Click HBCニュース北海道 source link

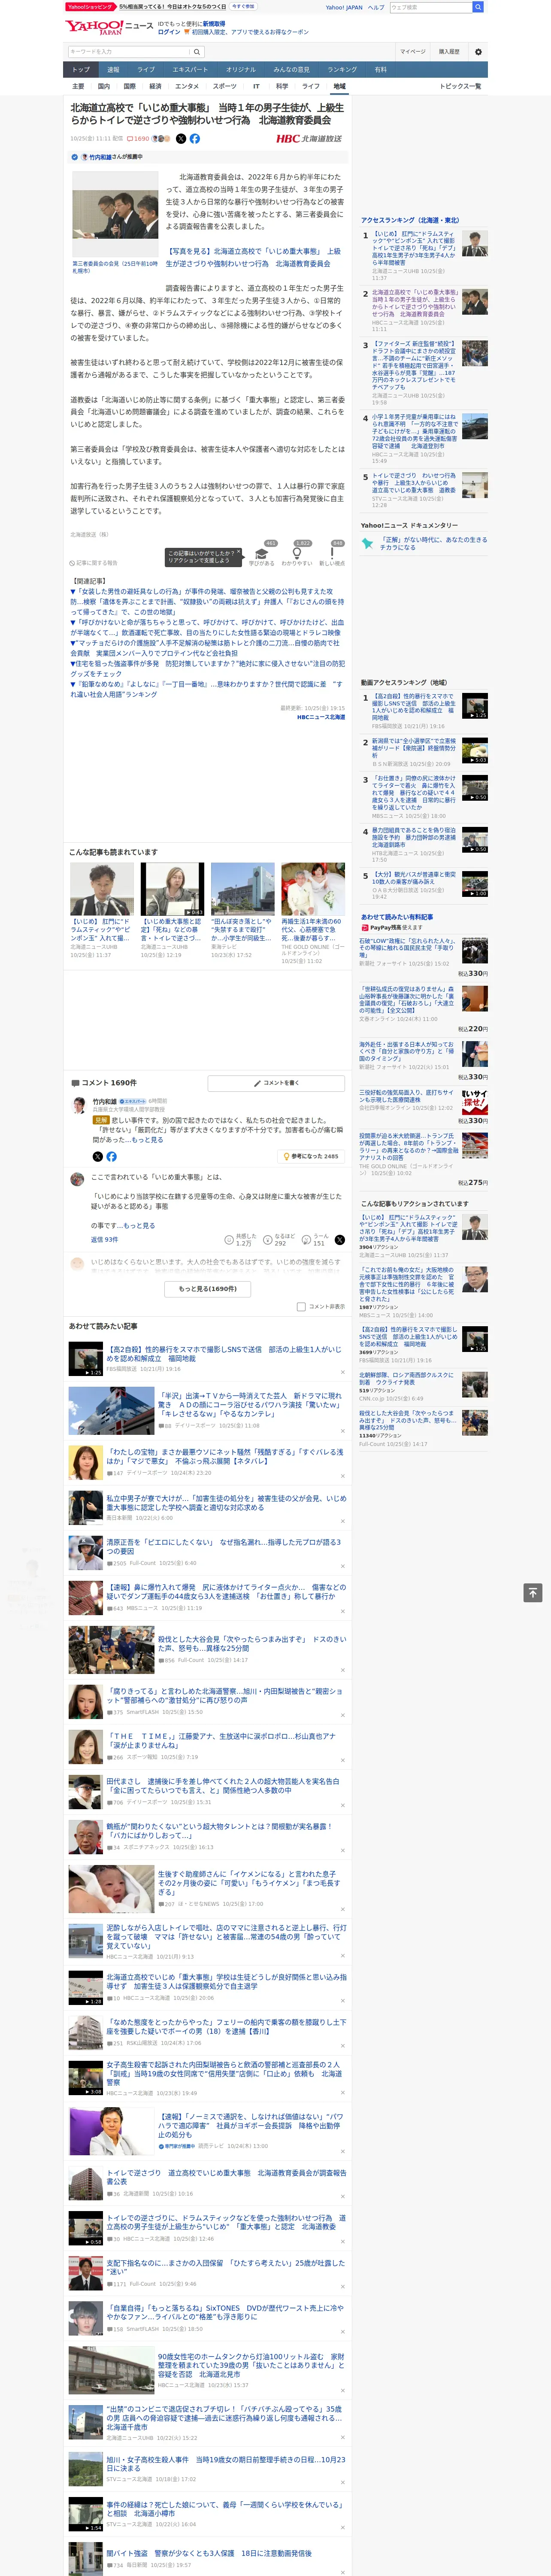coord(320,717)
